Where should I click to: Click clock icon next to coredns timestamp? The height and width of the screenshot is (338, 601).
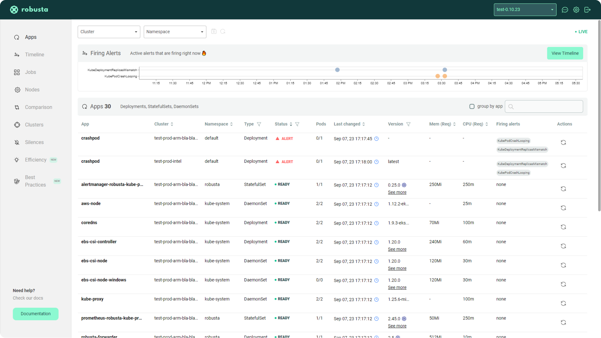[x=376, y=223]
